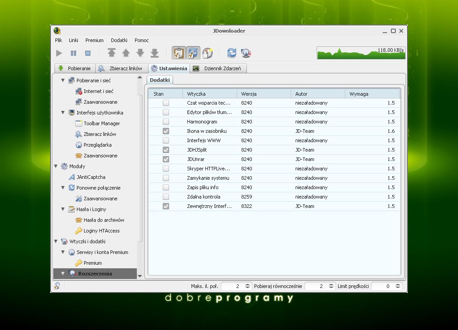Image resolution: width=458 pixels, height=330 pixels.
Task: Select Premium tree item with key icon
Action: pos(89,263)
